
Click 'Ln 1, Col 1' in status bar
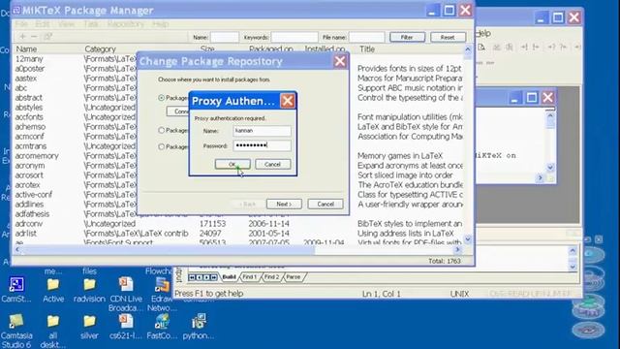(x=381, y=294)
